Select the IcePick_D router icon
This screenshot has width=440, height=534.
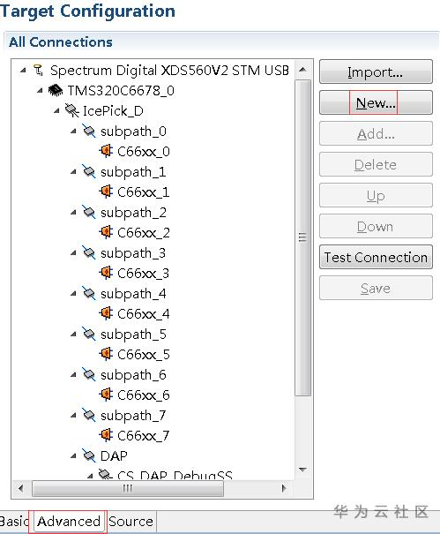(x=72, y=110)
